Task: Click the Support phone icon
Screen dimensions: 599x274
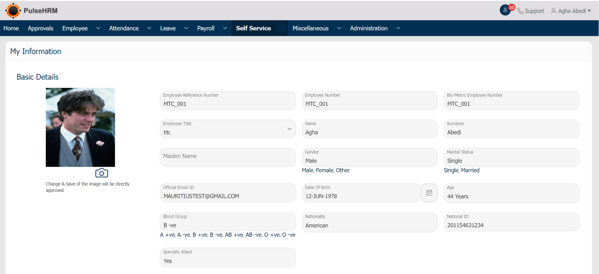Action: 520,11
